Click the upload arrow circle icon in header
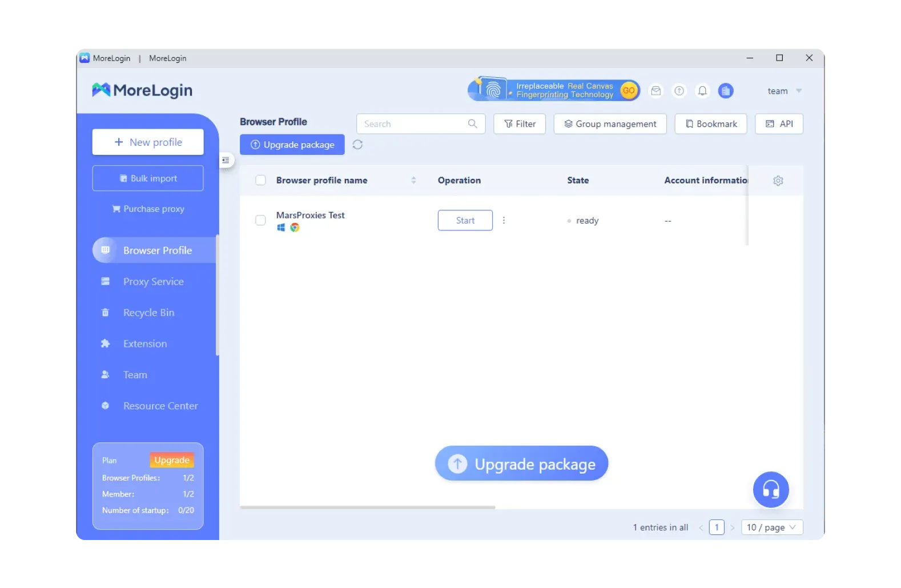 coord(679,91)
